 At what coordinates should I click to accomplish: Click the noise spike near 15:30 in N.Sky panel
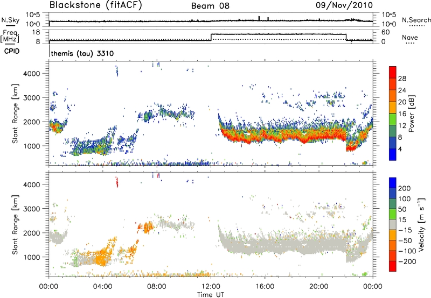click(259, 18)
